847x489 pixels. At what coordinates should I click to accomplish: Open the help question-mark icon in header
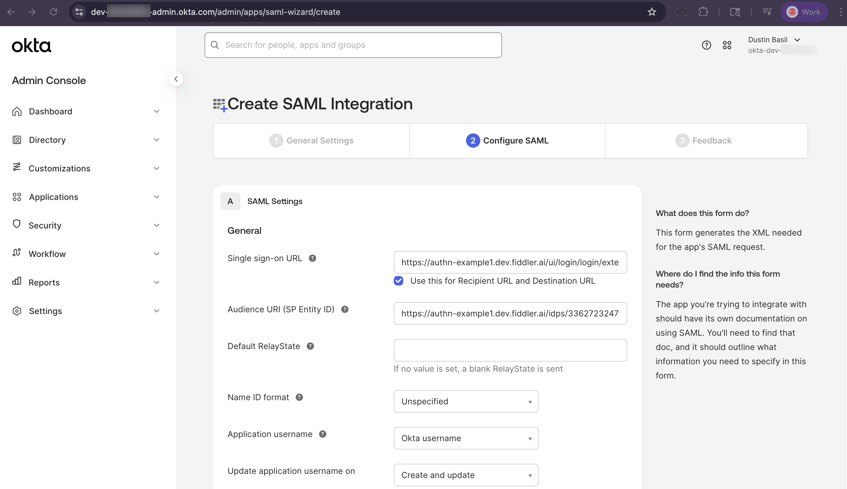707,45
